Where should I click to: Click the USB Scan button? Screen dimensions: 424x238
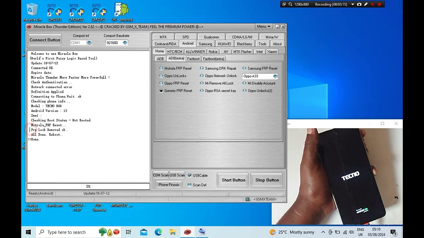(x=177, y=175)
